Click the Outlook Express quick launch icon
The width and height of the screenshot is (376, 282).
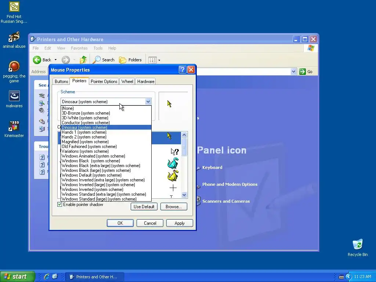55,276
